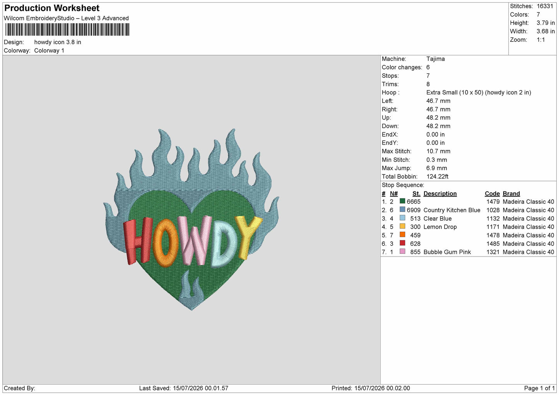Viewport: 559px width, 395px height.
Task: Click the 'Wilcom EmbroideryStudio – Level 3 Advanced' text
Action: point(66,18)
